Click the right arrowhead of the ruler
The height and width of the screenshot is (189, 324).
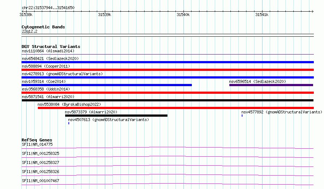click(x=312, y=11)
